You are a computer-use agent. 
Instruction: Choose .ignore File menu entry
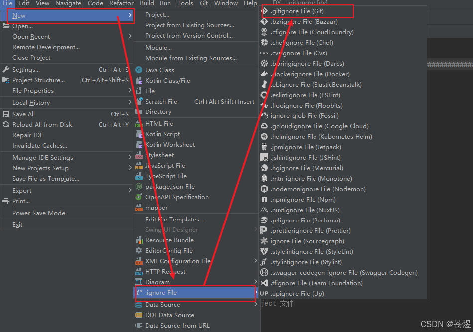click(x=196, y=293)
